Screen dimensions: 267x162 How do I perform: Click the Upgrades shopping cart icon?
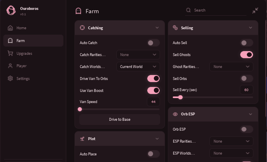[x=10, y=53]
